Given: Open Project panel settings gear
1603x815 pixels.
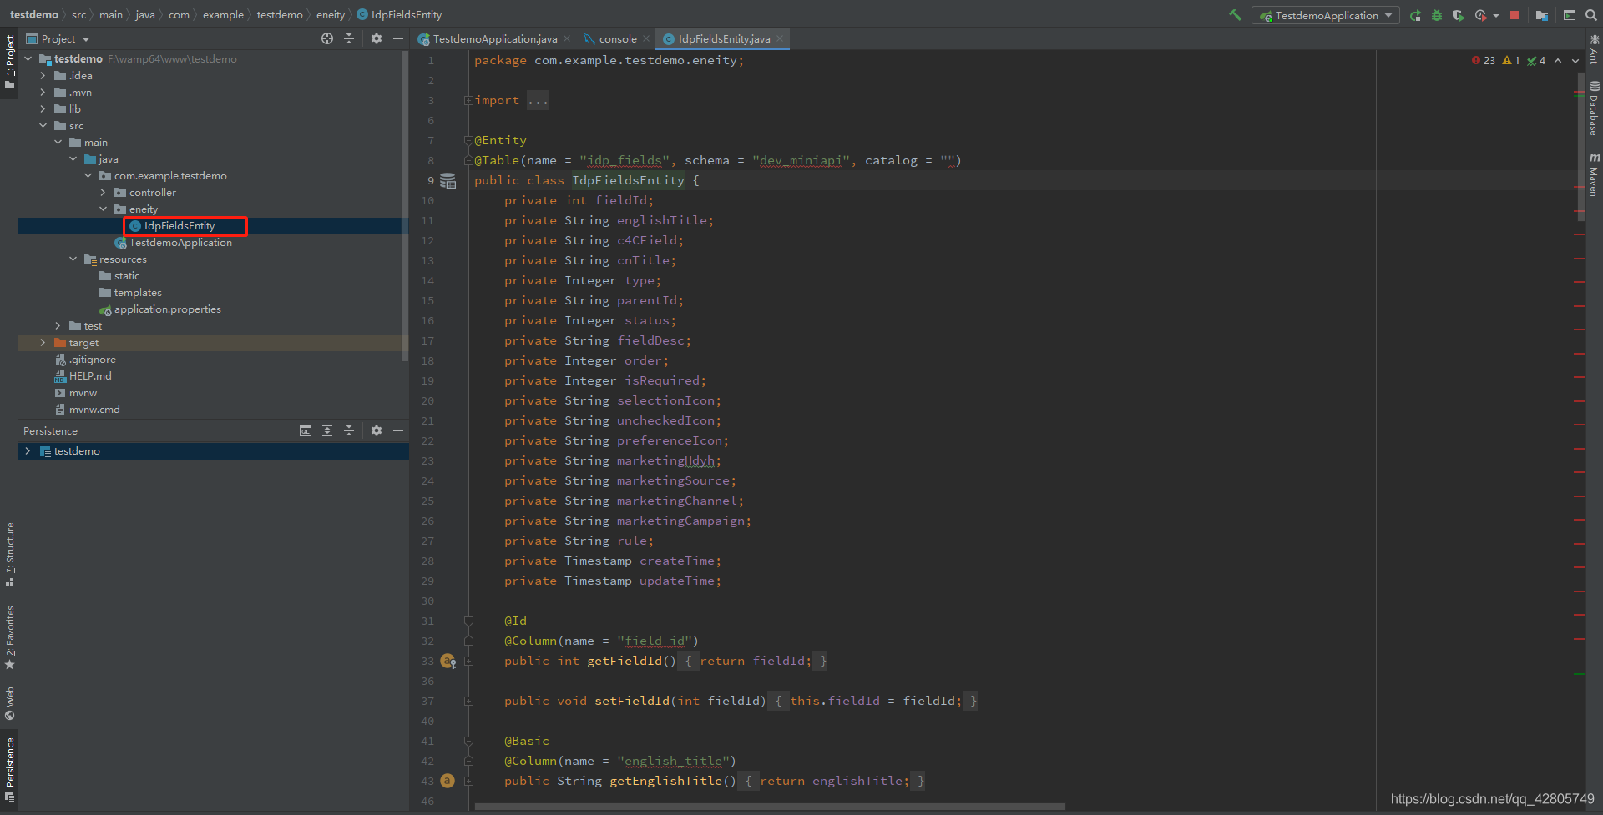Looking at the screenshot, I should [377, 38].
